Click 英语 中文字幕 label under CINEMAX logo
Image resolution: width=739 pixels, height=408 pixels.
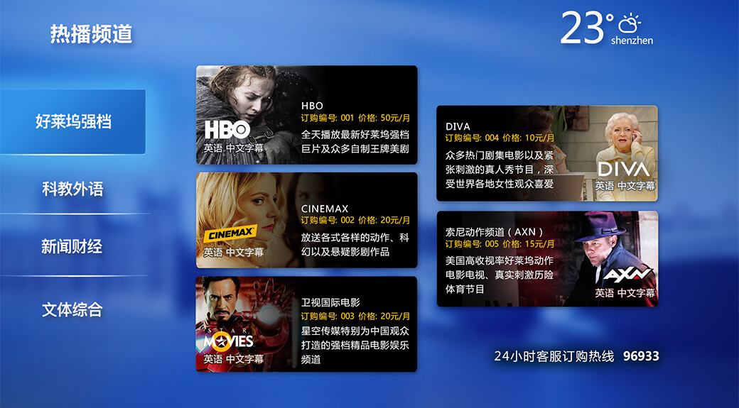point(233,253)
